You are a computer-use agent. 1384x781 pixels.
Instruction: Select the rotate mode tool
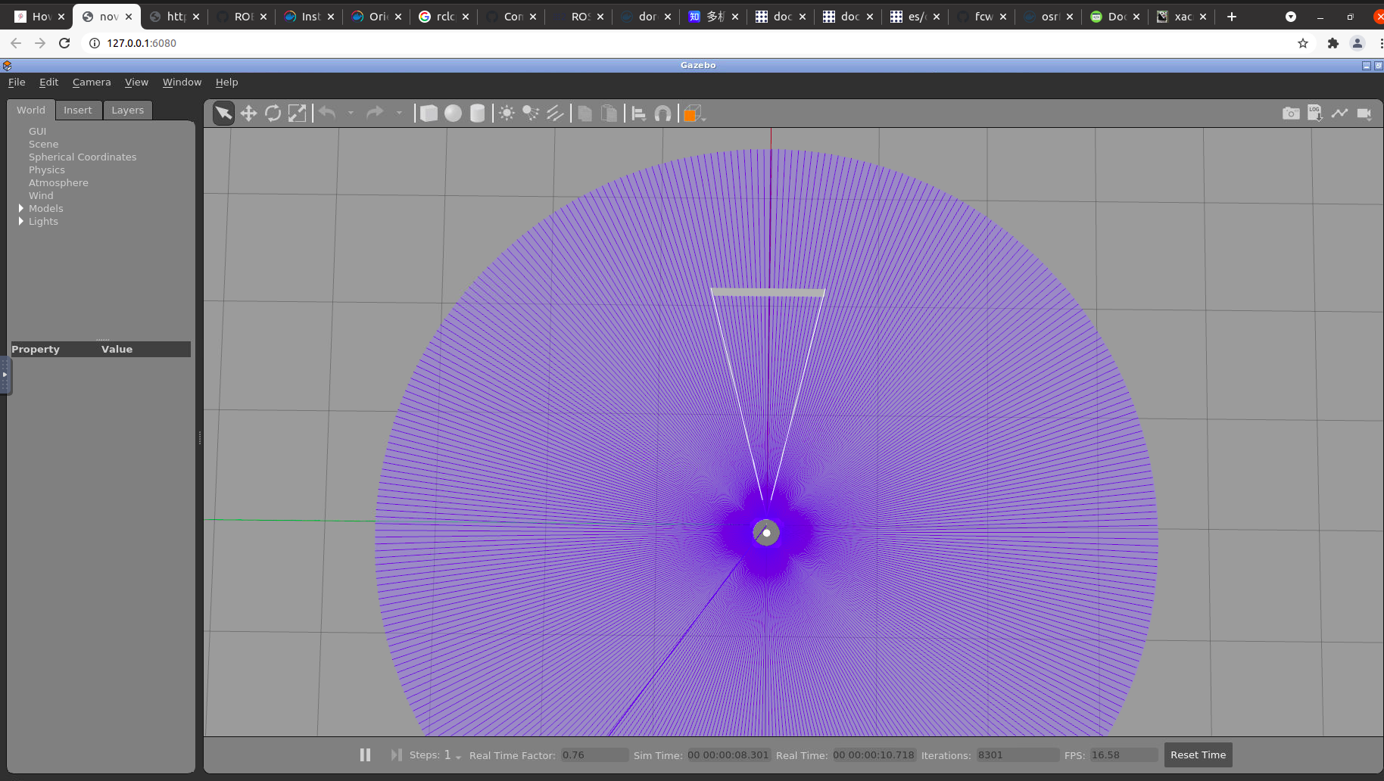pyautogui.click(x=273, y=114)
